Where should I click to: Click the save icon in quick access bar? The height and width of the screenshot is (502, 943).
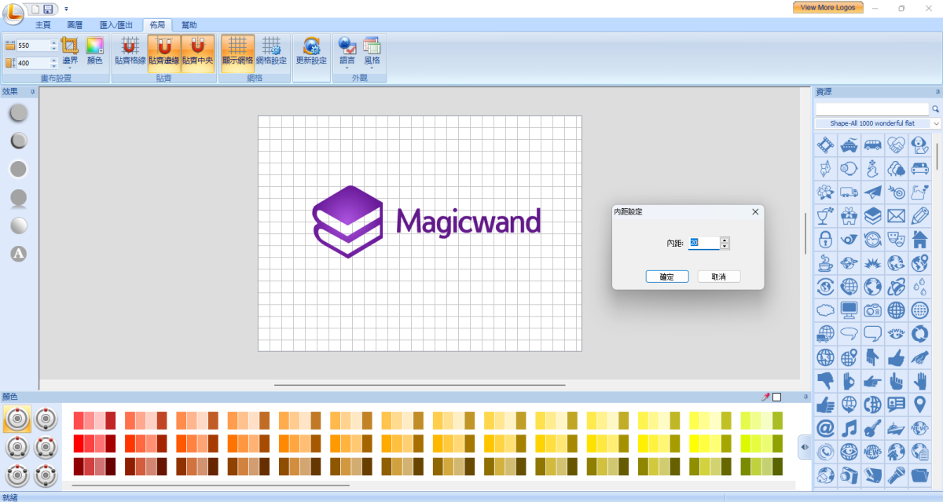point(48,9)
